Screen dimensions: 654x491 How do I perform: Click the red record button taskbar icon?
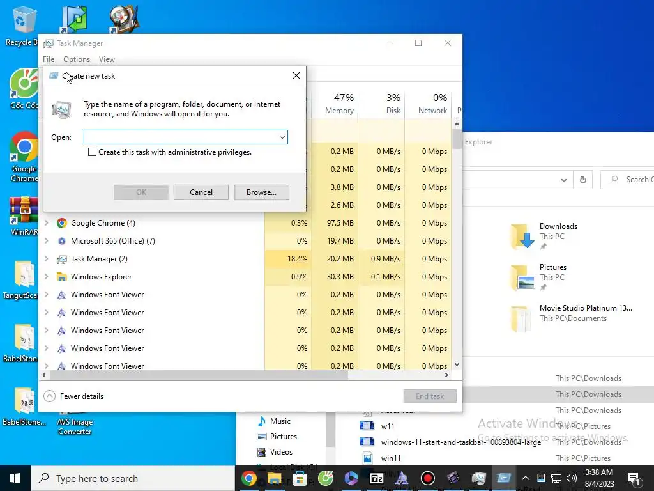(427, 478)
